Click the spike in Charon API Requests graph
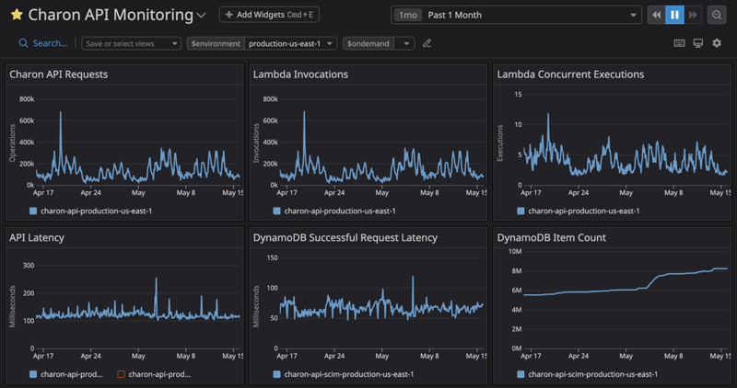This screenshot has height=388, width=737. (61, 113)
